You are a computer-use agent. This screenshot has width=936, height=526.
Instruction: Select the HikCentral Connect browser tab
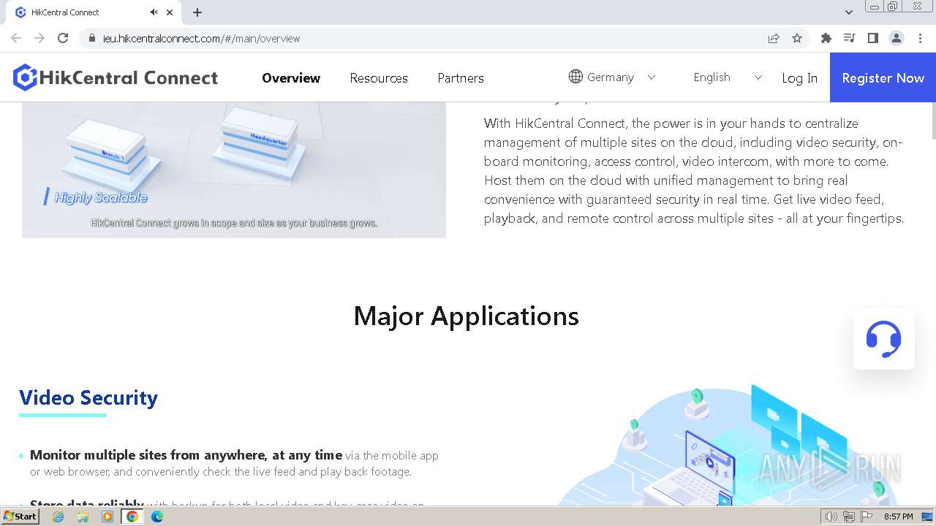coord(95,12)
